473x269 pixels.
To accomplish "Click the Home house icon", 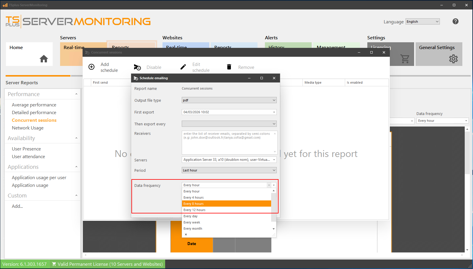I will 44,59.
